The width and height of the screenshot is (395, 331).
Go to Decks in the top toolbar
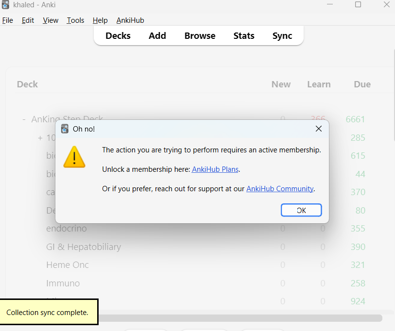pos(118,35)
